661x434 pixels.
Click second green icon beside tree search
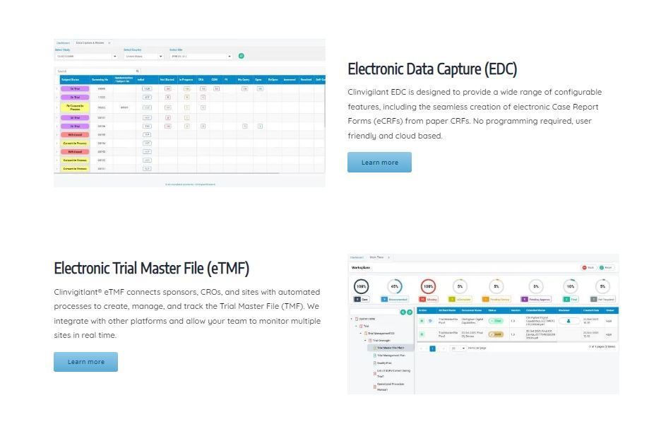click(410, 312)
